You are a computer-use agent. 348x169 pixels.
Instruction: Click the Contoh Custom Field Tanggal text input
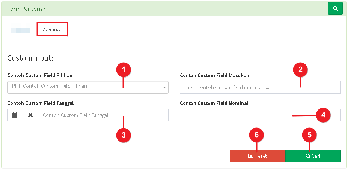coord(103,115)
